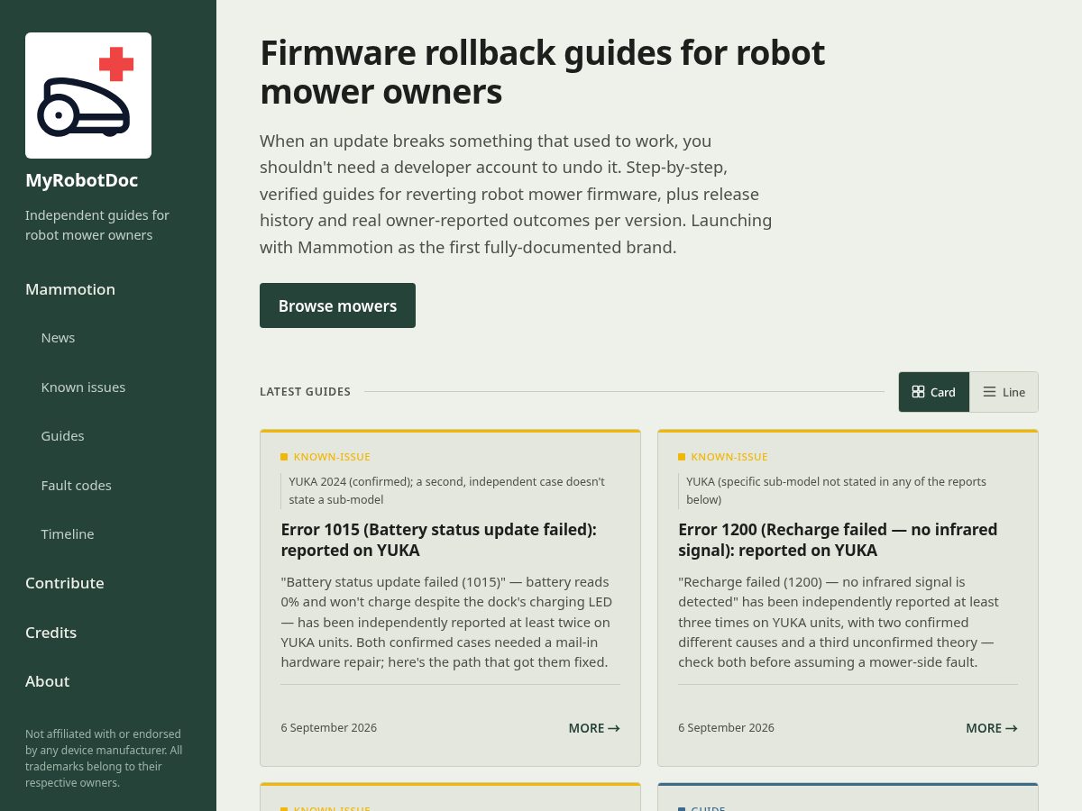Image resolution: width=1082 pixels, height=811 pixels.
Task: Open the Error 1200 Recharge failed guide title
Action: click(838, 540)
